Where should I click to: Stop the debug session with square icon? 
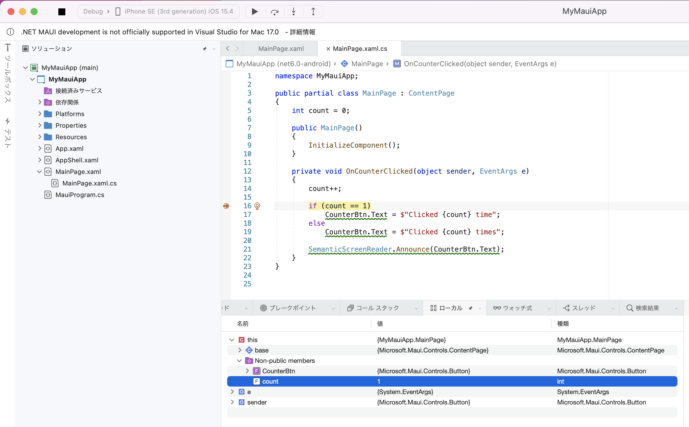click(62, 12)
